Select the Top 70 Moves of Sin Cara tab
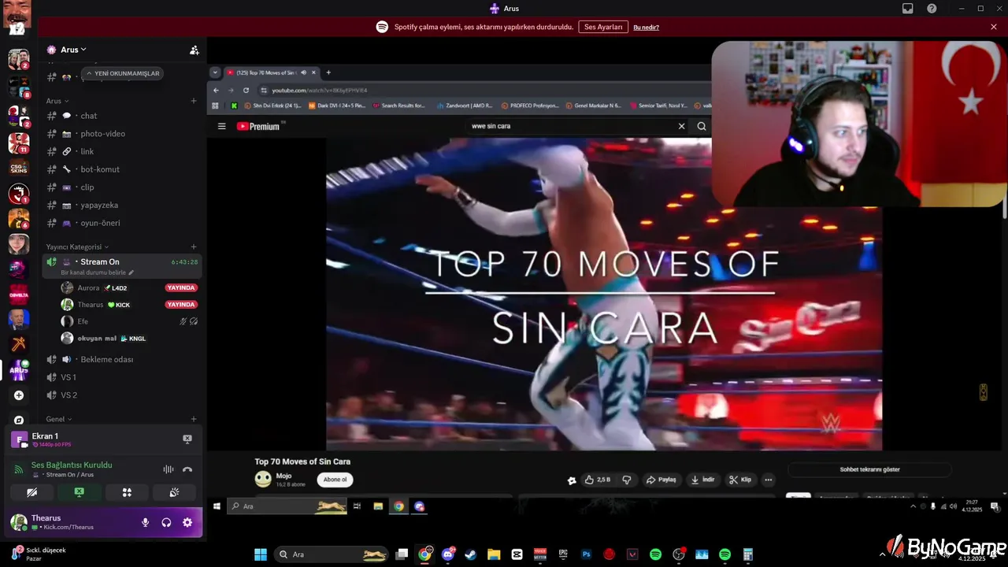 click(271, 72)
